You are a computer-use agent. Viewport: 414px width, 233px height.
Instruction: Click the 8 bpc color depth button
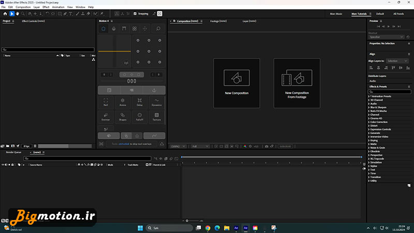click(x=26, y=147)
